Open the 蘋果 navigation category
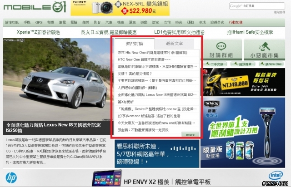Screen dimensions: 291x187 [x=85, y=22]
